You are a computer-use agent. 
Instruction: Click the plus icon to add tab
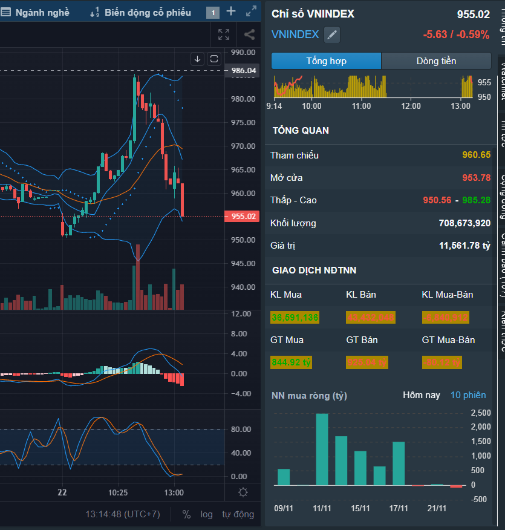pyautogui.click(x=231, y=11)
